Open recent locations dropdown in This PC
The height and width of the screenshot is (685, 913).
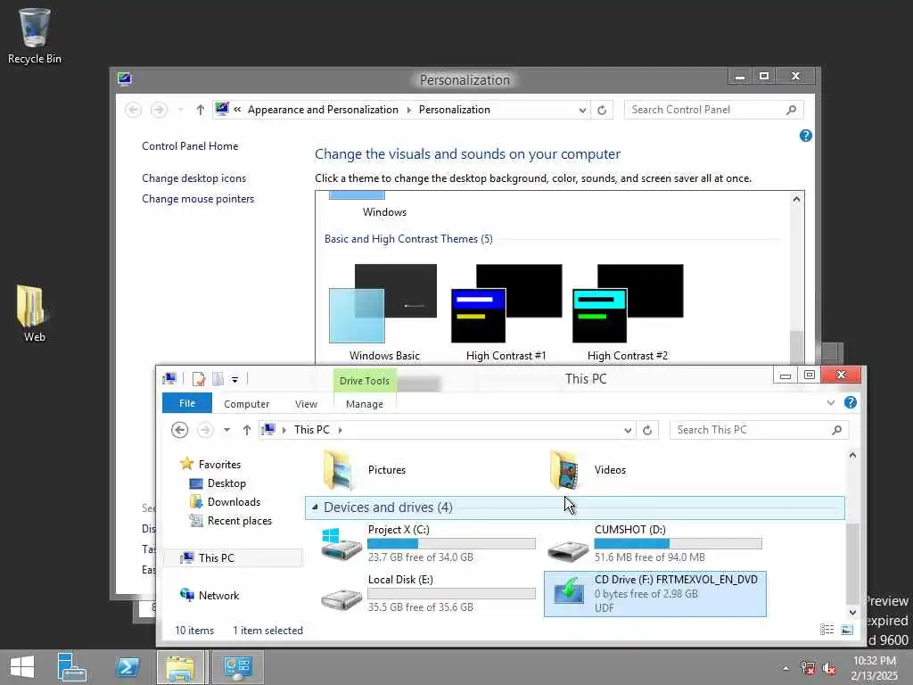coord(227,430)
